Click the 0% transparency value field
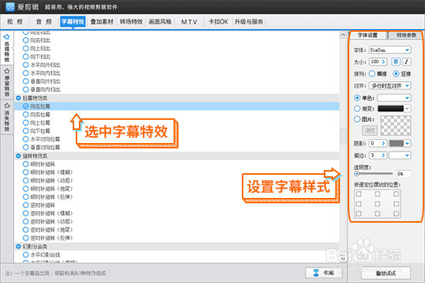Image resolution: width=425 pixels, height=283 pixels. [403, 174]
